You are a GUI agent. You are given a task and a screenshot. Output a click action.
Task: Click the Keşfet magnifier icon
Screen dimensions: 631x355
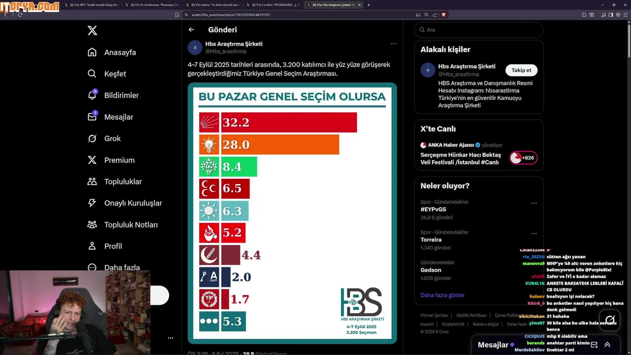92,74
